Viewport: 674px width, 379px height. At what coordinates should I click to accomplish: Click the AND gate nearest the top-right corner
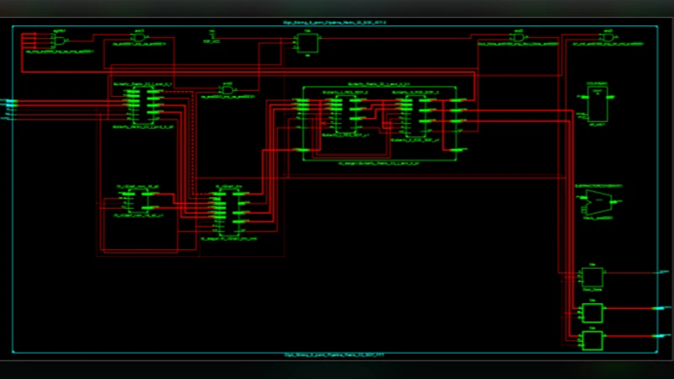click(606, 38)
